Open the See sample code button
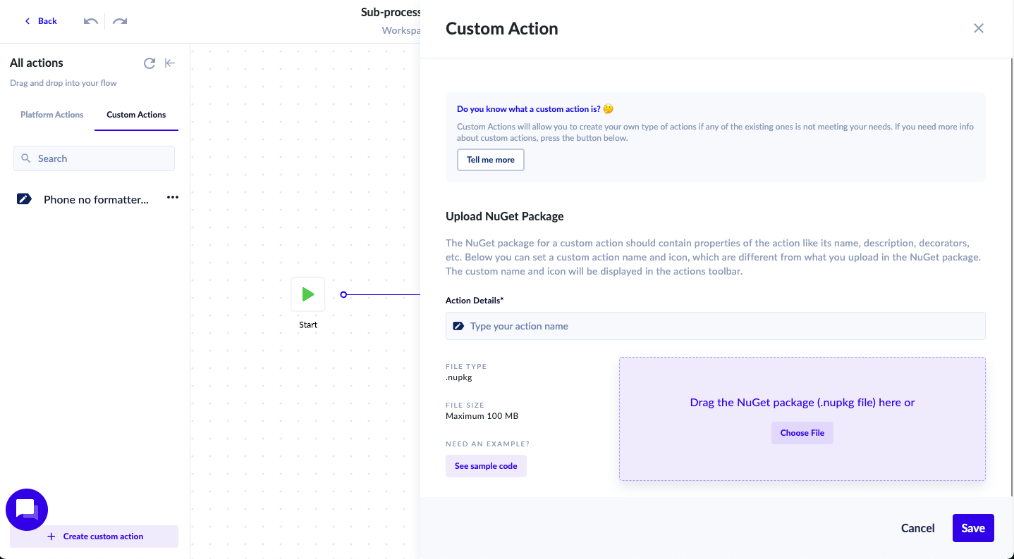 [486, 466]
